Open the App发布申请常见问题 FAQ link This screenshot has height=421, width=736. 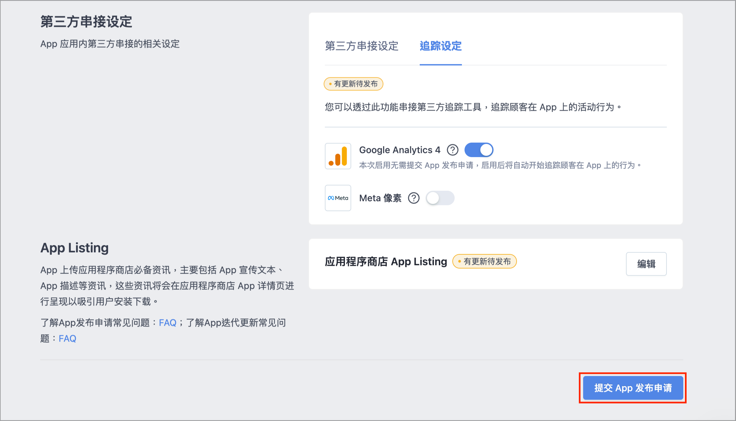[x=168, y=323]
